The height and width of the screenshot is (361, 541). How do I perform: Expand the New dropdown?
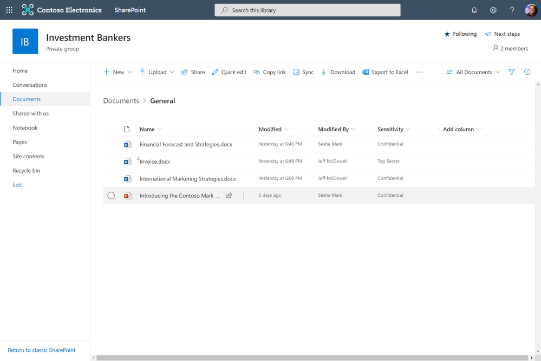click(x=130, y=72)
